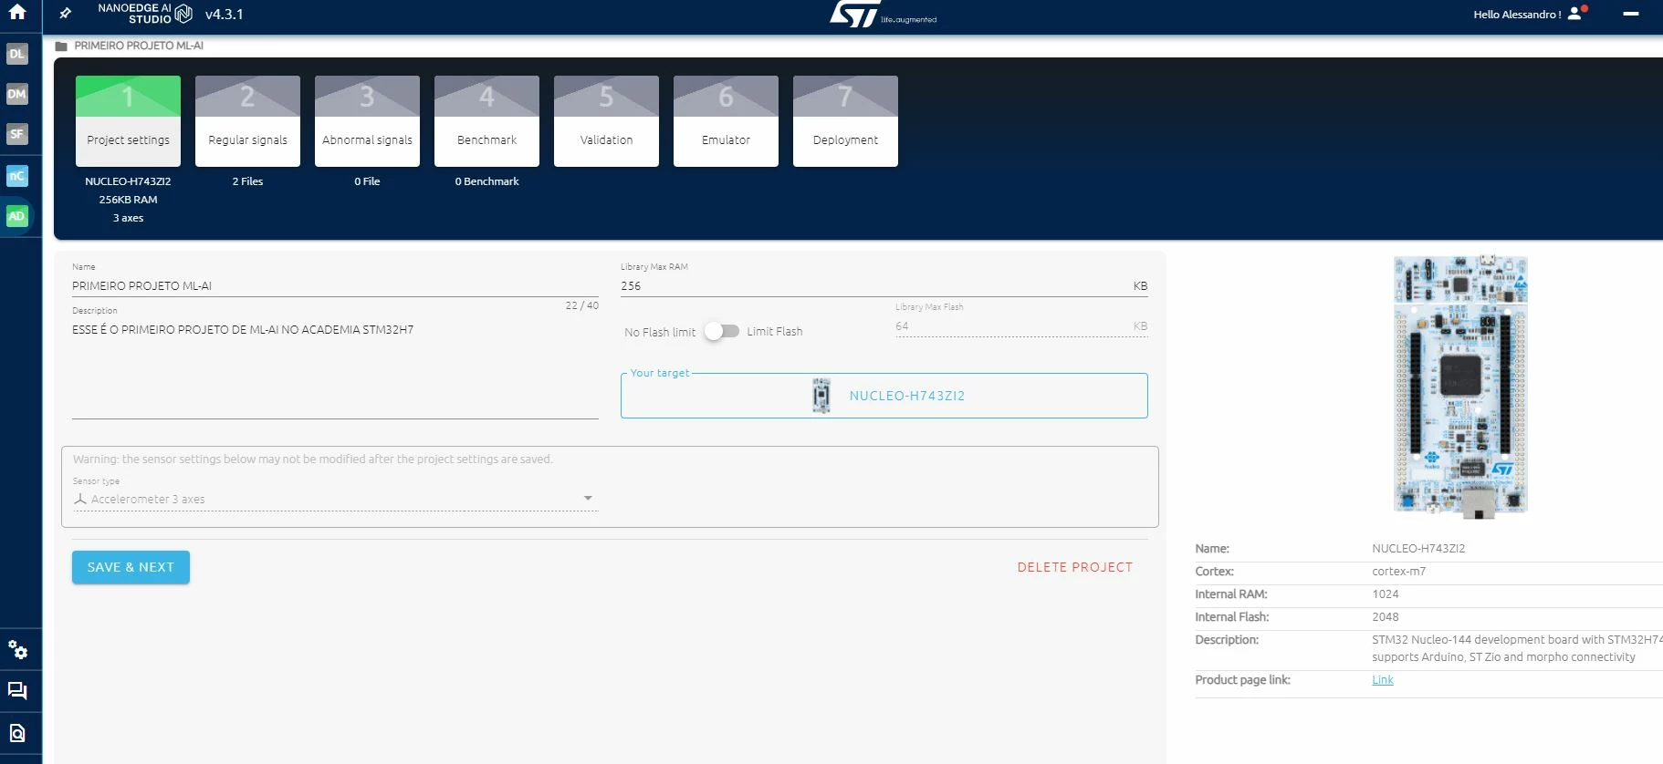Minimize the application window
The width and height of the screenshot is (1663, 764).
pyautogui.click(x=1631, y=14)
